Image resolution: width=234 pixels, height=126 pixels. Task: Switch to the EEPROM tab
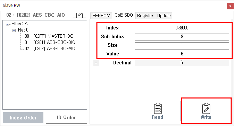point(101,16)
